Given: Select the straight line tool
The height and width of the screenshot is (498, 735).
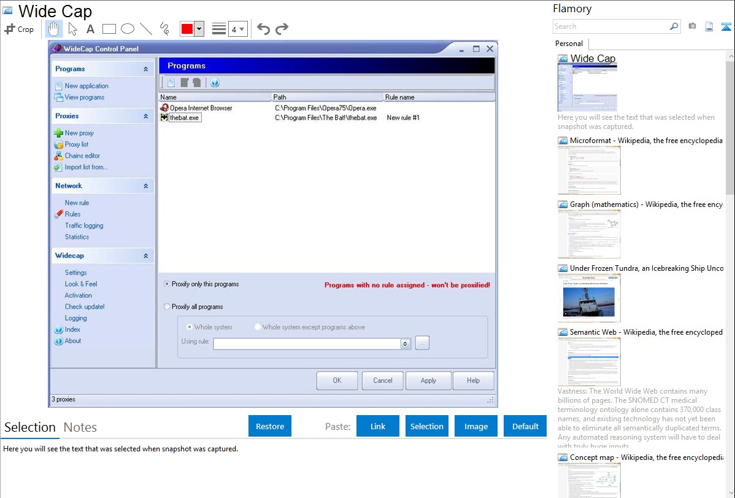Looking at the screenshot, I should pyautogui.click(x=146, y=29).
